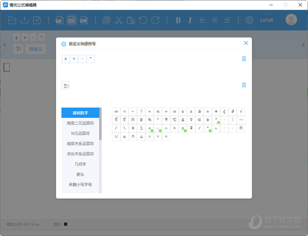Open settings gear in main toolbar
308x236 pixels.
249,20
